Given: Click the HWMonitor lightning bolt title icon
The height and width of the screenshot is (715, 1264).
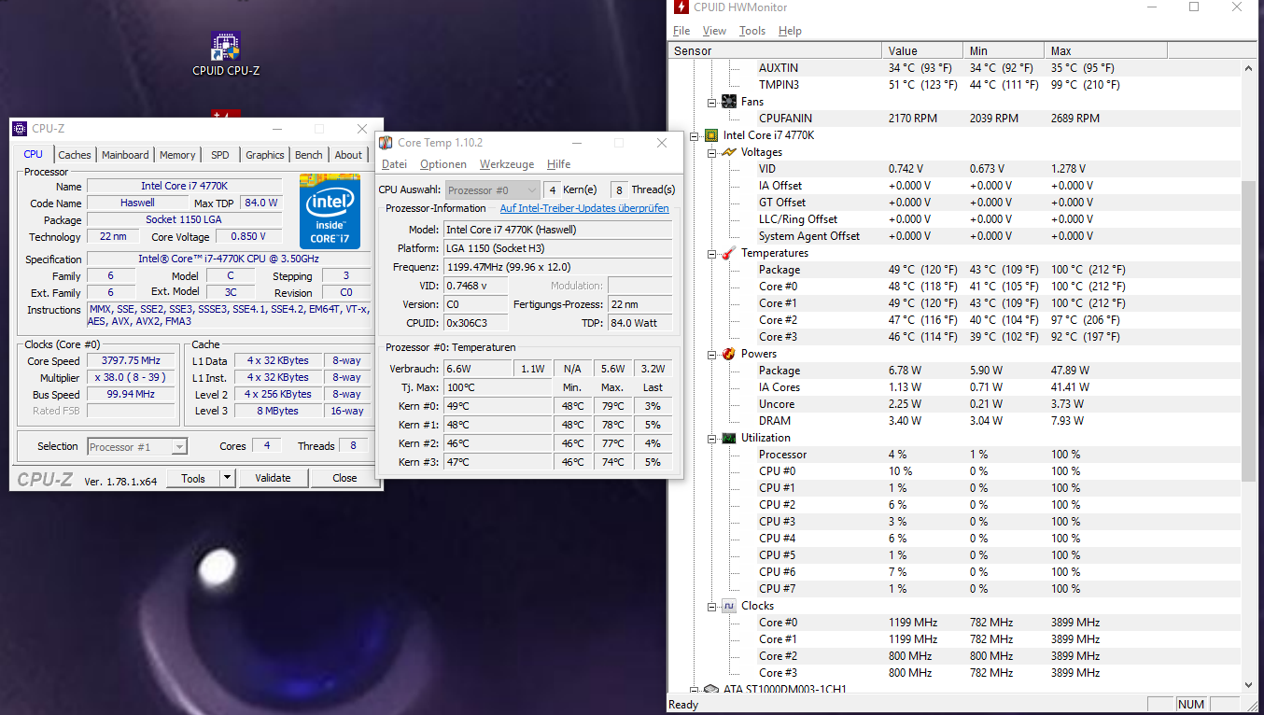Looking at the screenshot, I should pos(680,7).
